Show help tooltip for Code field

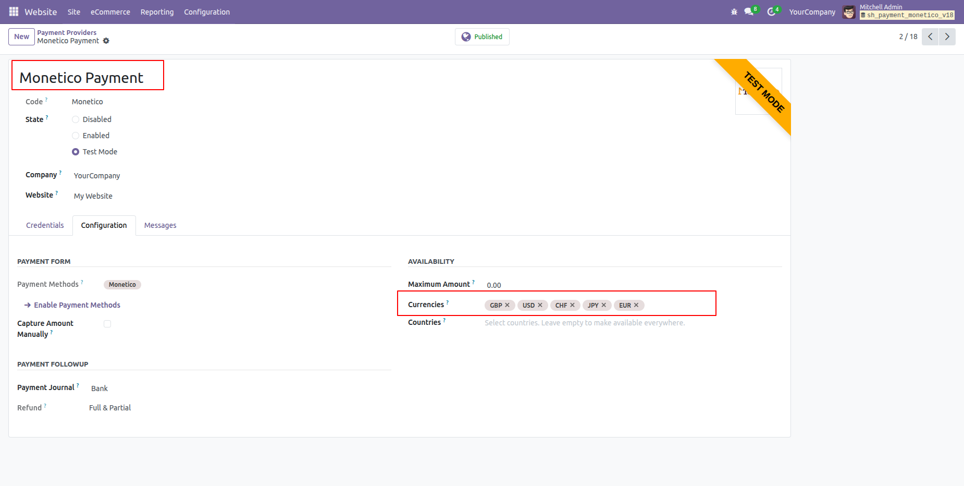coord(46,99)
